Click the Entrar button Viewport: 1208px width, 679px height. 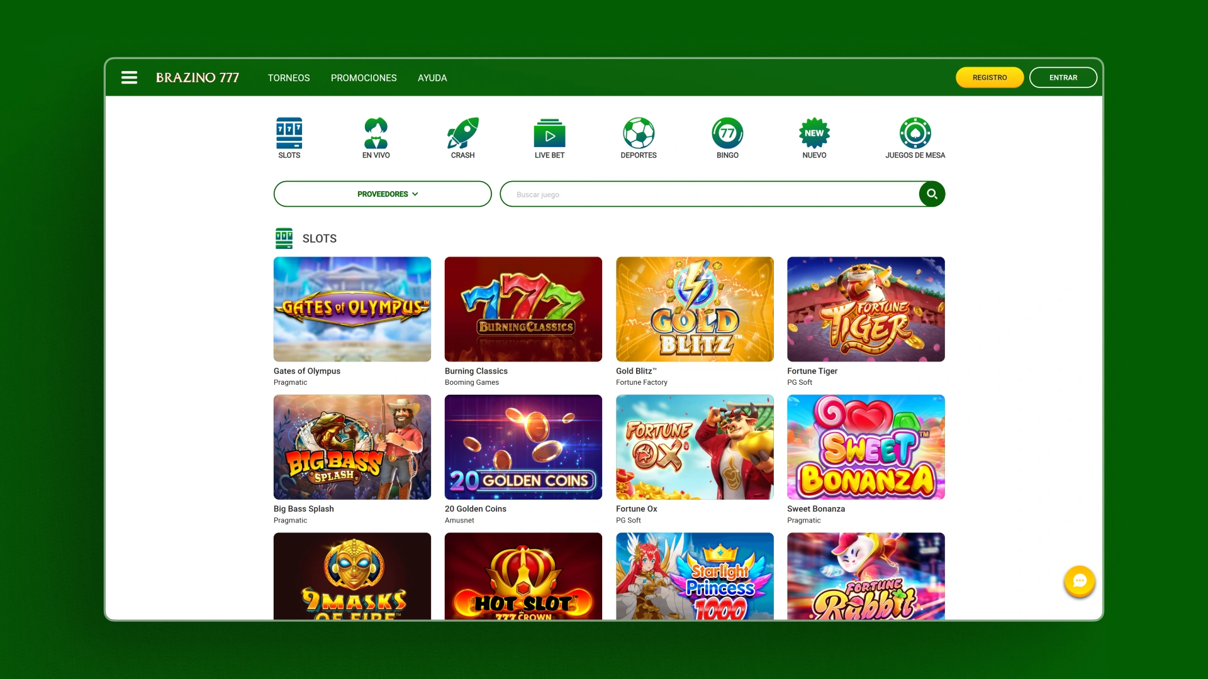click(1063, 77)
